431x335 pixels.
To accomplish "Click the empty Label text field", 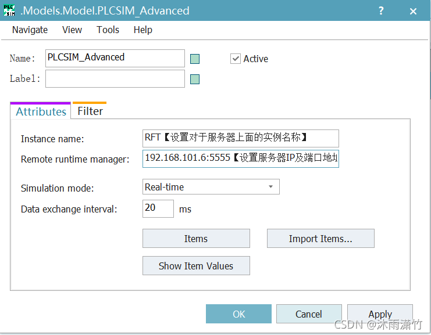I will click(x=115, y=79).
